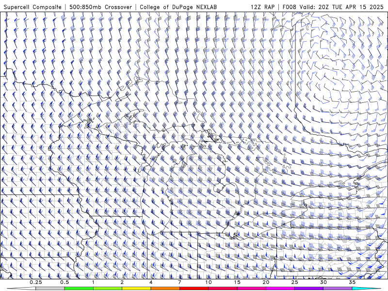The height and width of the screenshot is (291, 388).
Task: Click the 10 value on the color scale
Action: point(209,282)
